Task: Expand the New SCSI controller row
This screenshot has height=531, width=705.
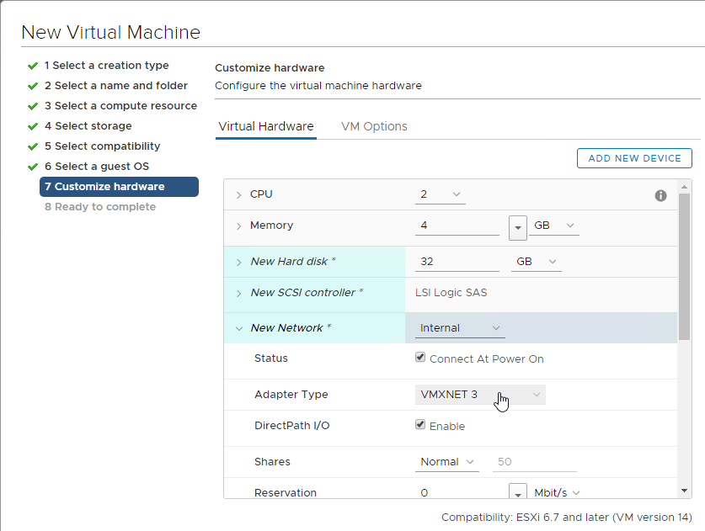Action: pos(238,294)
